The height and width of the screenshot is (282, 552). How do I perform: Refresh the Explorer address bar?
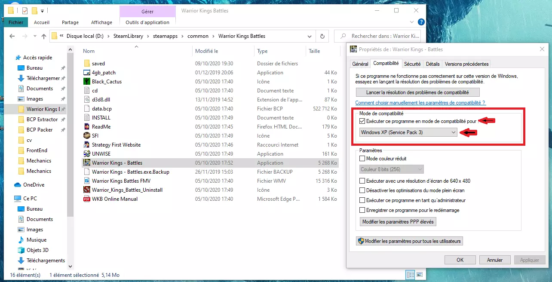322,37
